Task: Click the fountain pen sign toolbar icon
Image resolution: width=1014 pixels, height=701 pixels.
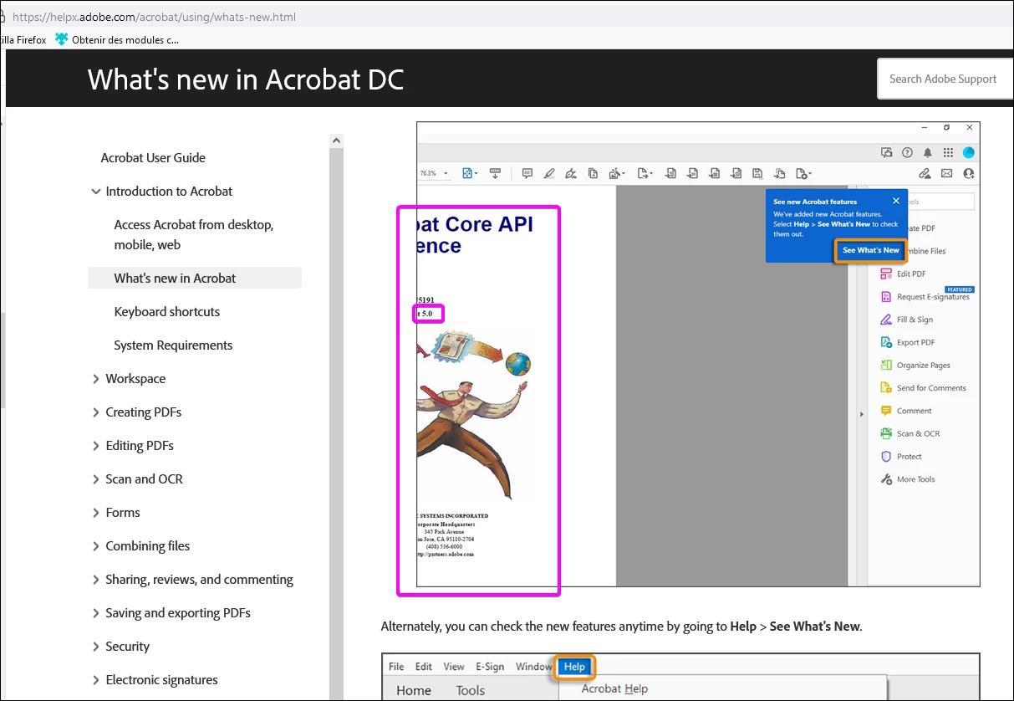Action: [570, 173]
